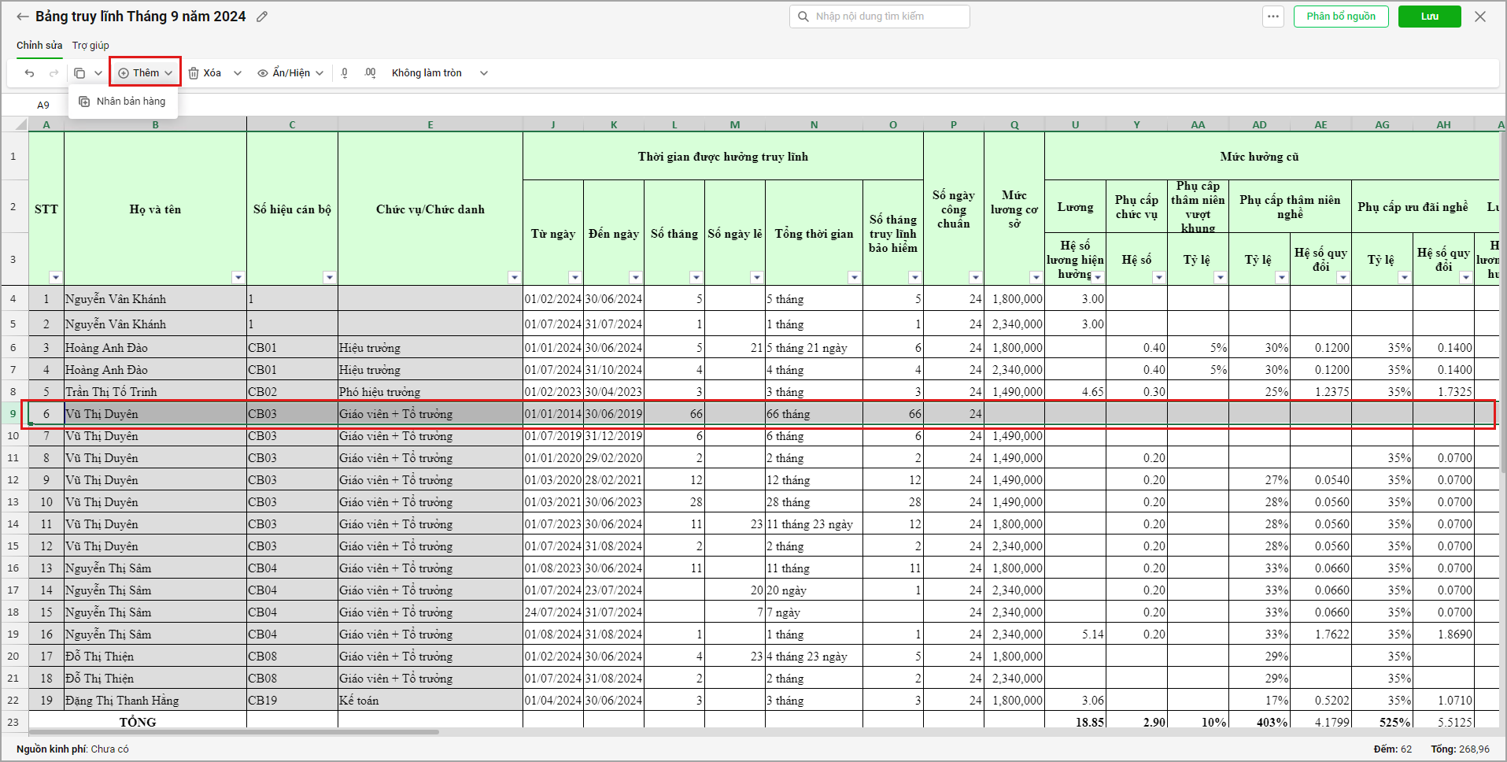Click the decrease decimal places icon
This screenshot has width=1507, height=762.
click(x=345, y=73)
